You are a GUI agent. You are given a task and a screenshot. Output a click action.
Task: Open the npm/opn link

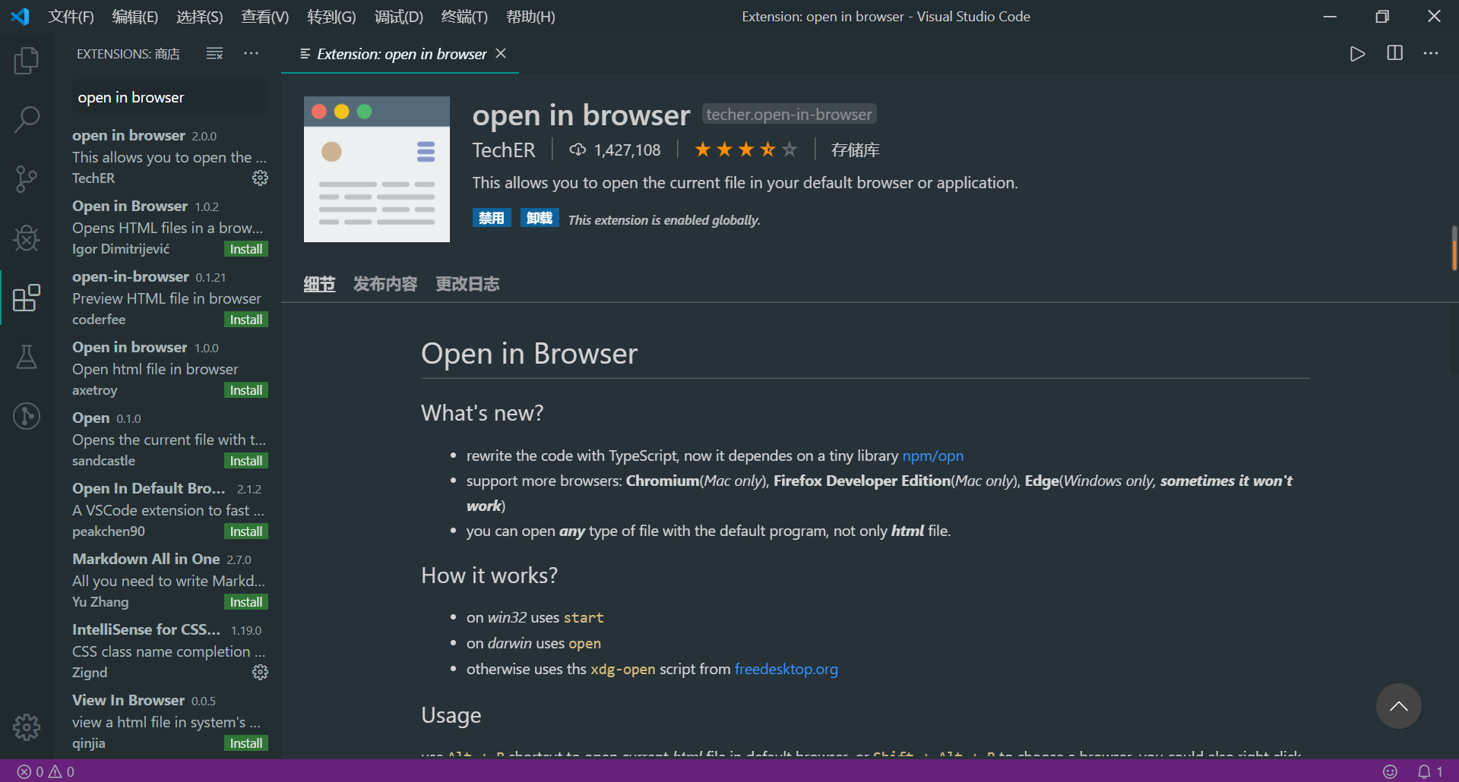(932, 456)
